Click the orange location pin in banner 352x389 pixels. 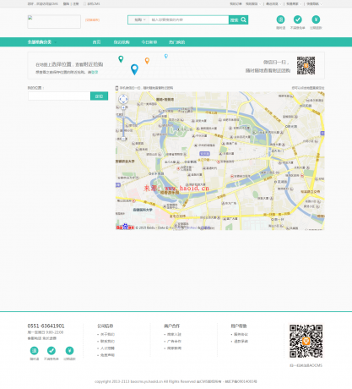[x=147, y=61]
